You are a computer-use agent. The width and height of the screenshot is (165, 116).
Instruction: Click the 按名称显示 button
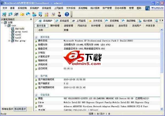pos(20,109)
